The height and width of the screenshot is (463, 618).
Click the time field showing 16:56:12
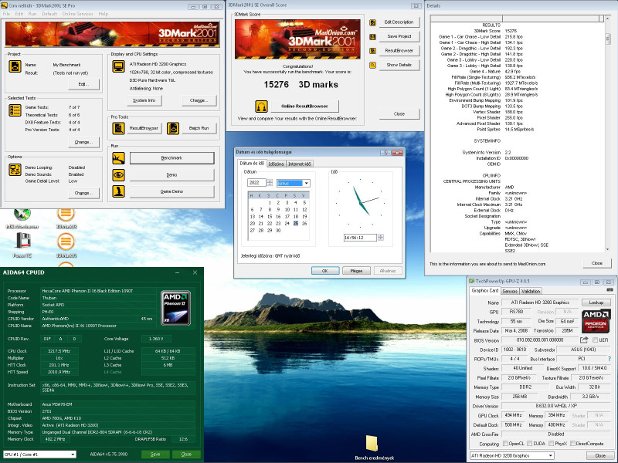(x=360, y=238)
